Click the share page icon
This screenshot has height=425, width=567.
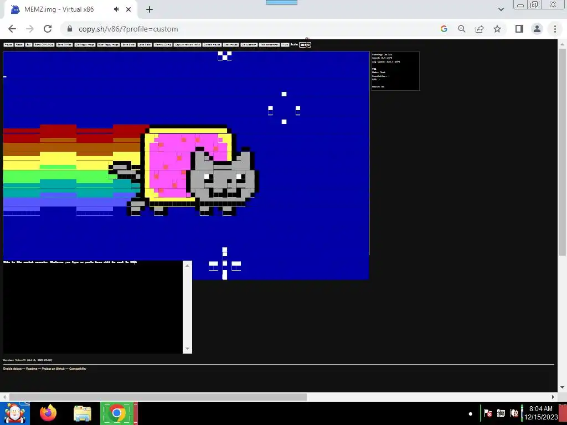[480, 29]
